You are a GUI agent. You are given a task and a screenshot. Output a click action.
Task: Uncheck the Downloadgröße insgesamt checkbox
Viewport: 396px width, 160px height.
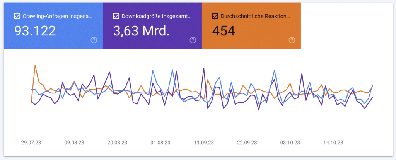click(116, 16)
